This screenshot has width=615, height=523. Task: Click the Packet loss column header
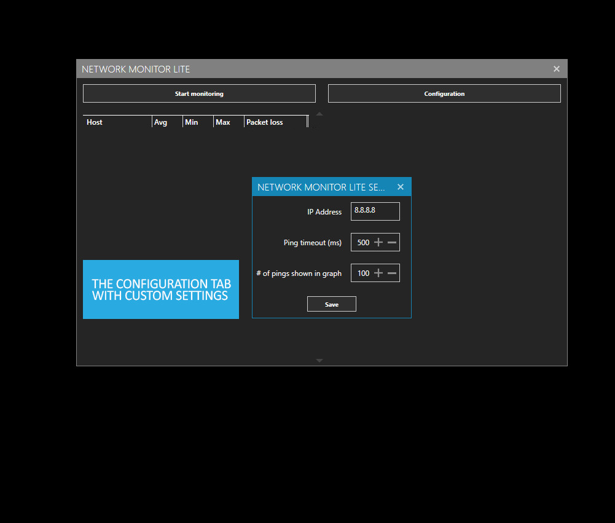click(x=275, y=122)
